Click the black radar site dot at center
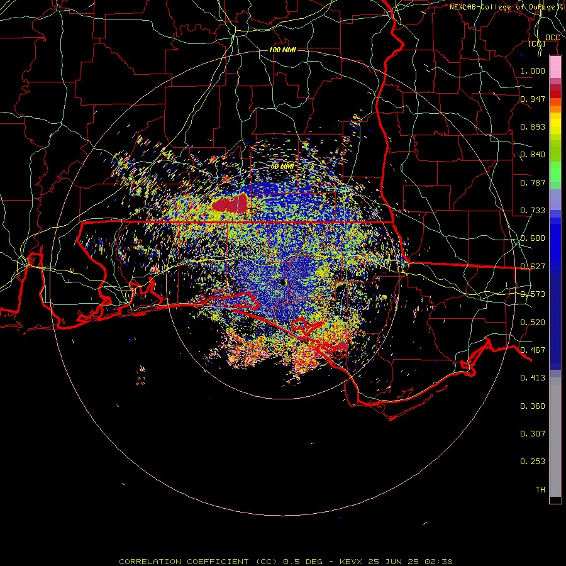Image resolution: width=566 pixels, height=566 pixels. coord(283,282)
